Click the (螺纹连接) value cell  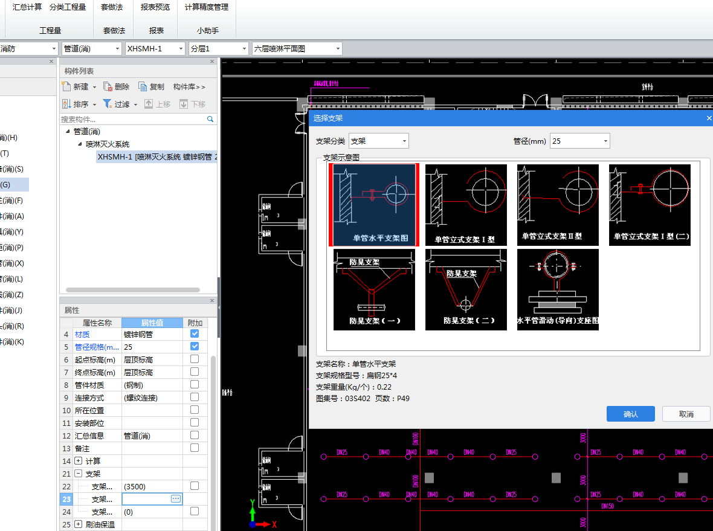(x=152, y=397)
